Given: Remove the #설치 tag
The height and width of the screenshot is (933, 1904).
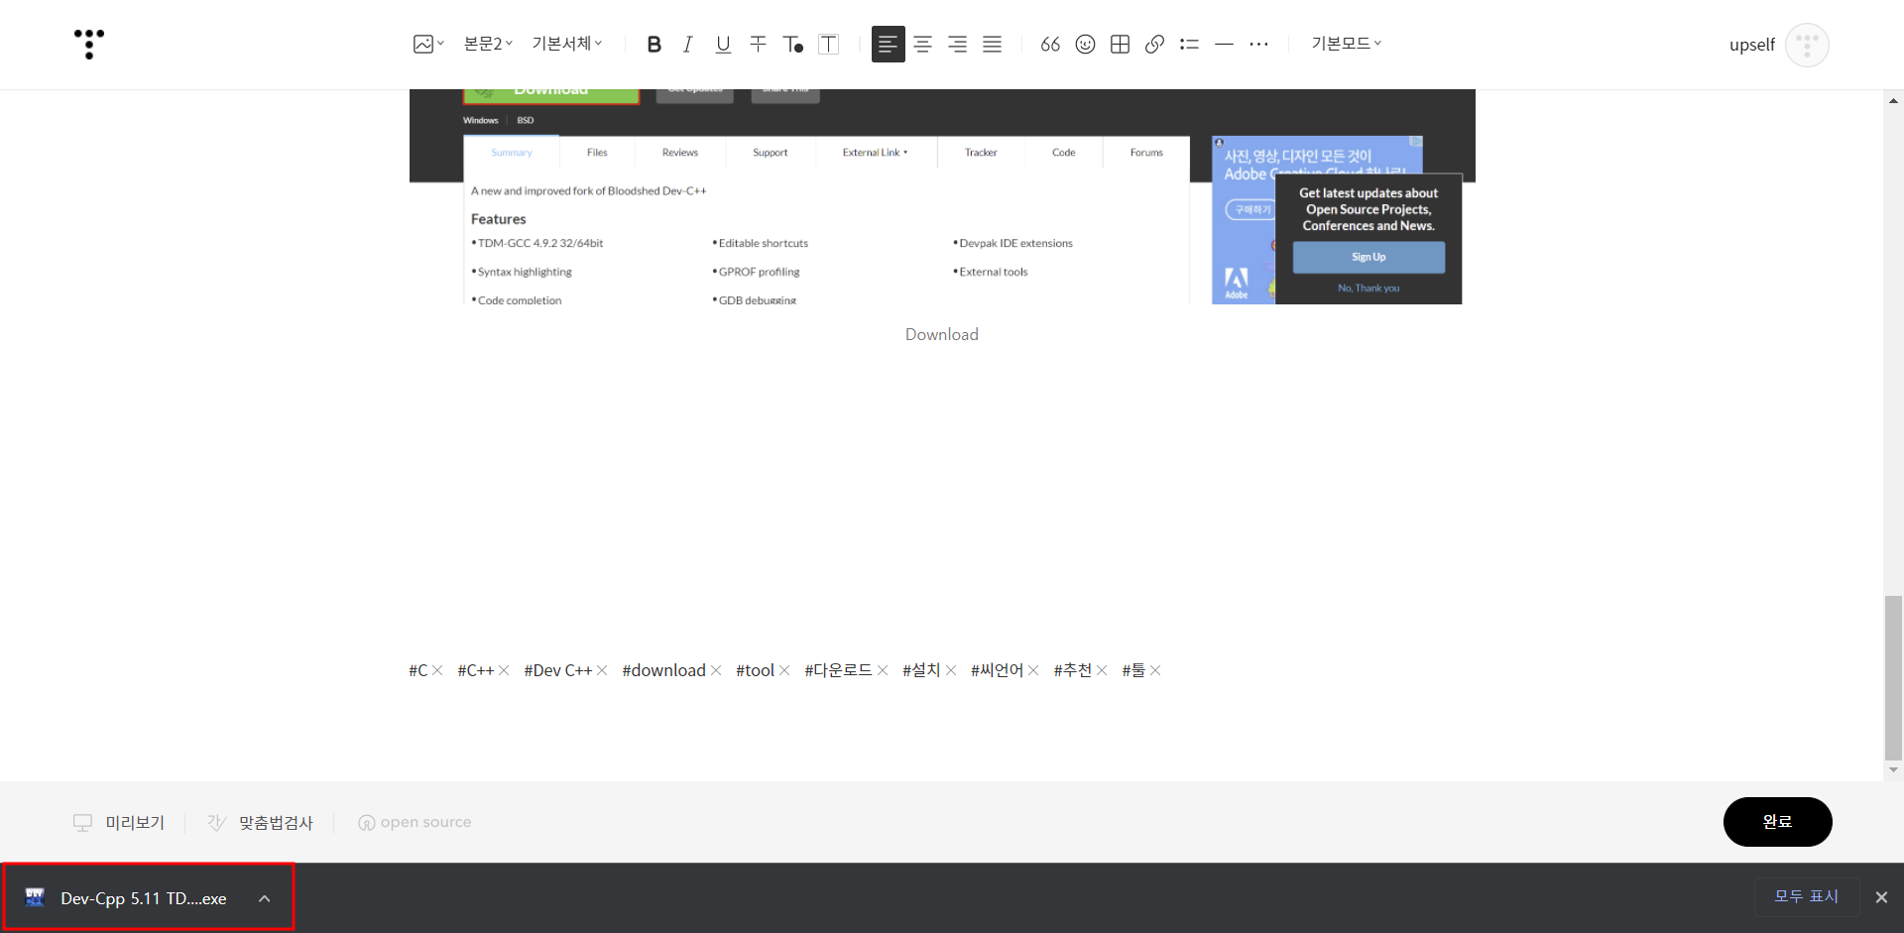Looking at the screenshot, I should [x=951, y=670].
